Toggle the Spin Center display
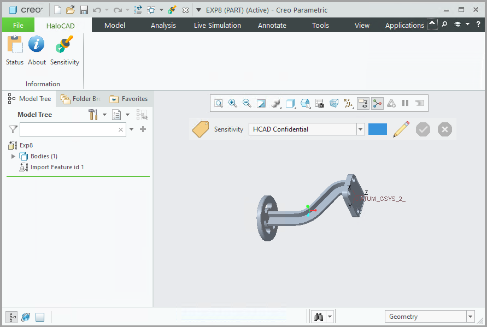The image size is (487, 327). pos(377,103)
